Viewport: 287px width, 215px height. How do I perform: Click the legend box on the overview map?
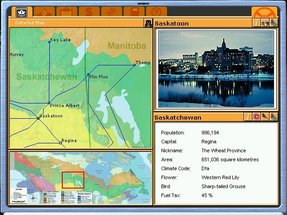tap(19, 195)
